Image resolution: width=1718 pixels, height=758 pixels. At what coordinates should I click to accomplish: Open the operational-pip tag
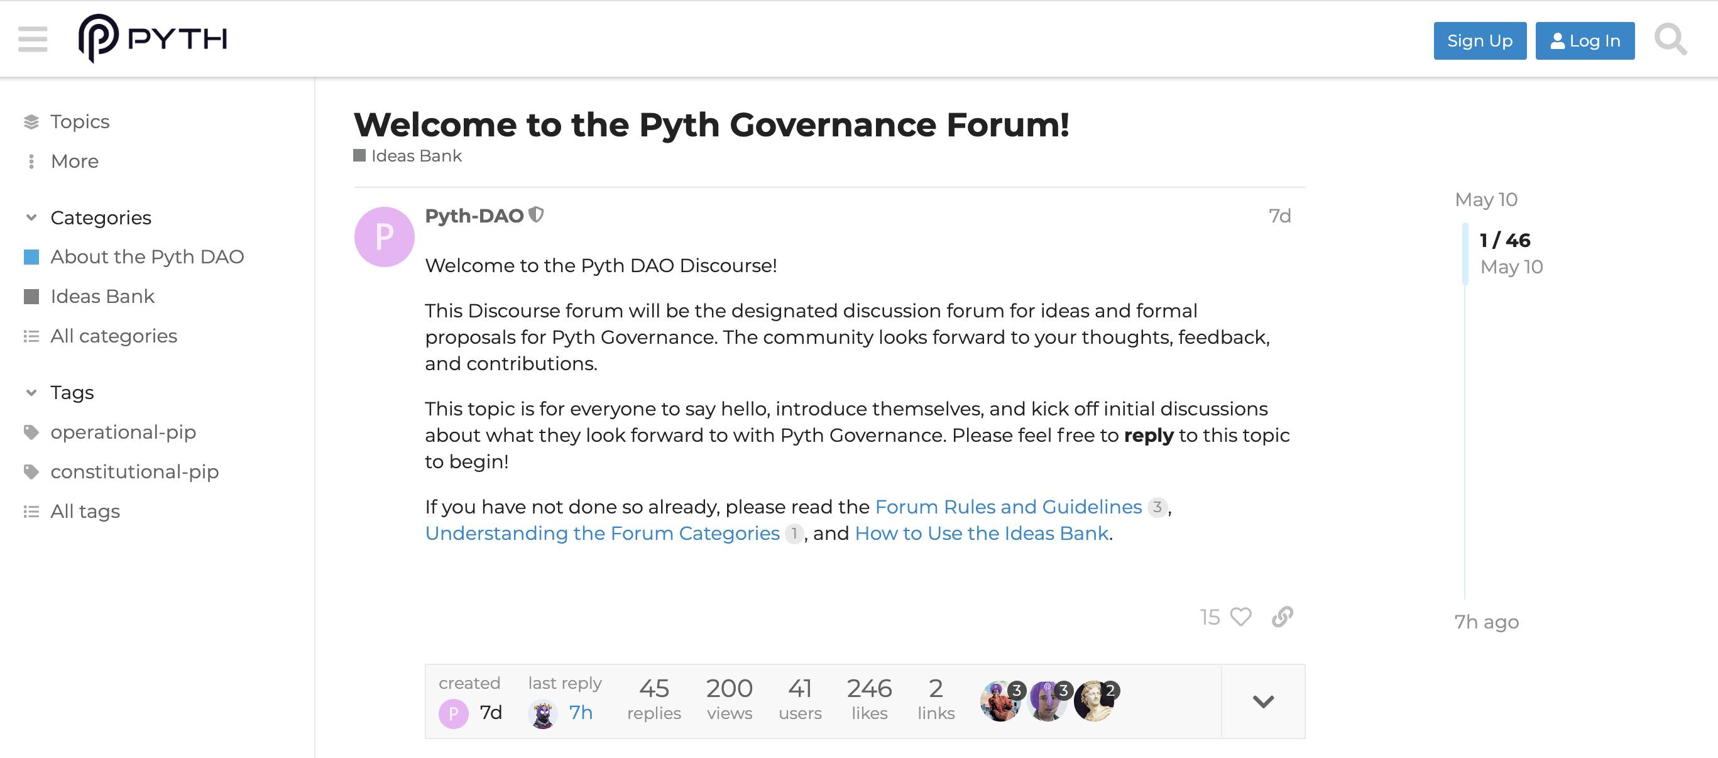(123, 432)
